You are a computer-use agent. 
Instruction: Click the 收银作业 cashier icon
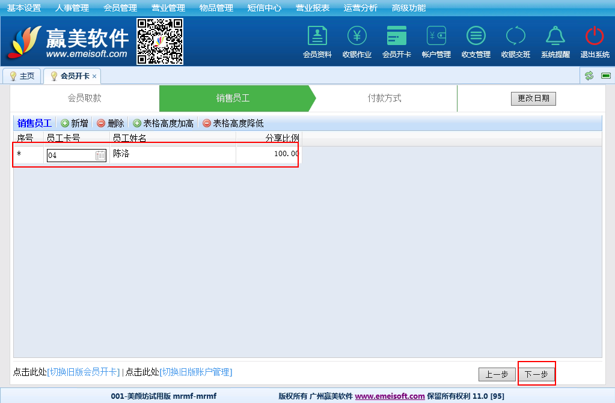tap(356, 37)
